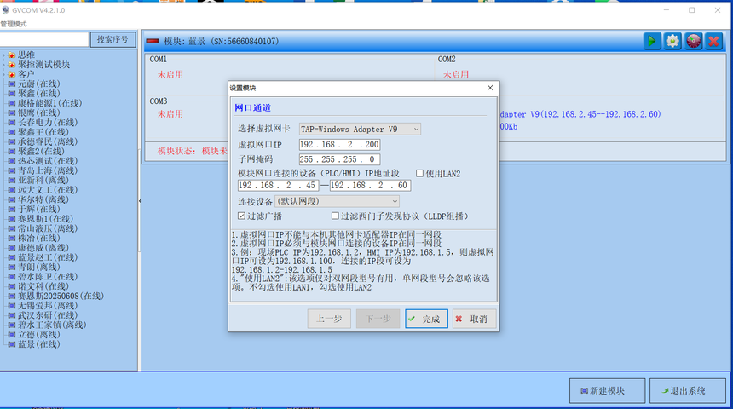Cancel the dialog with 取消

[474, 319]
